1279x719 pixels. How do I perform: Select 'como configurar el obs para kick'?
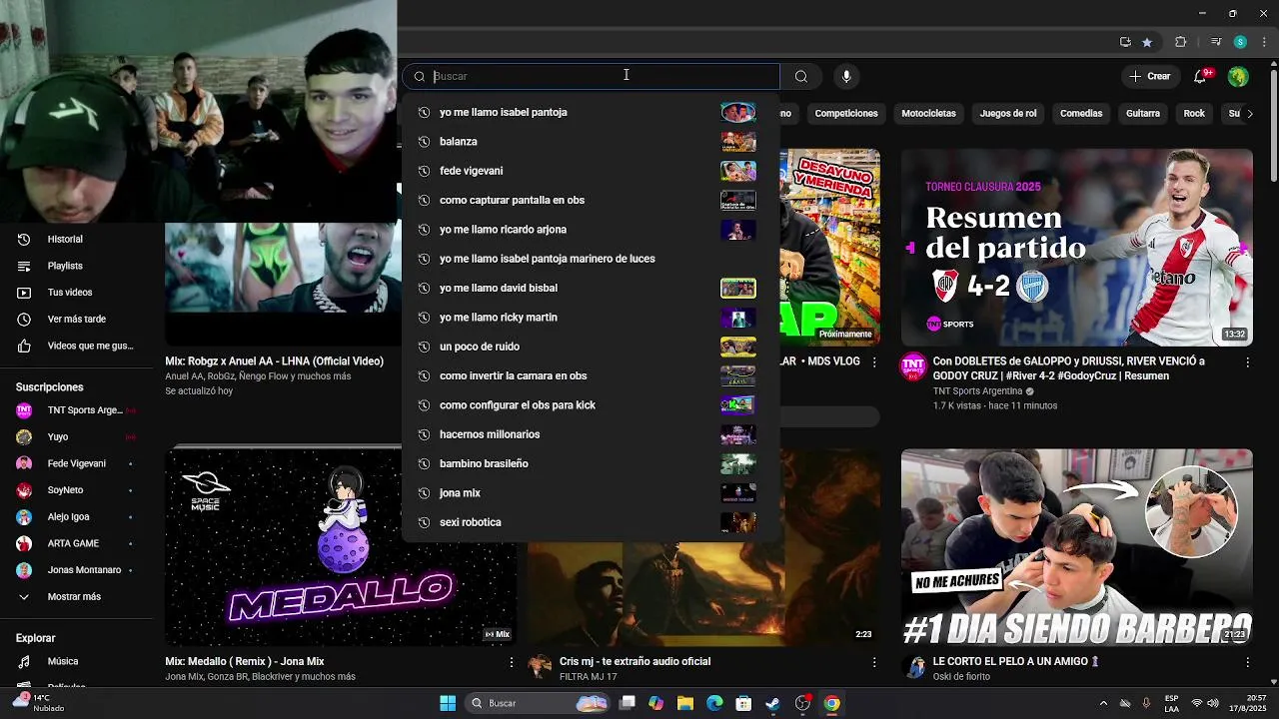(591, 405)
